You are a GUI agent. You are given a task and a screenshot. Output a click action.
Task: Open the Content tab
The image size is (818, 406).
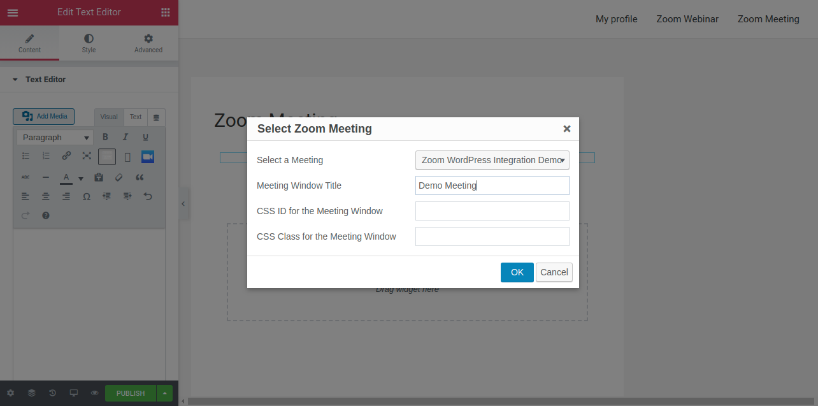29,43
